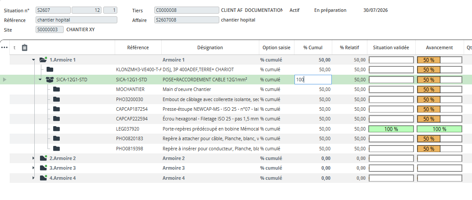Click the status text En préparation
472x200 pixels.
(330, 10)
